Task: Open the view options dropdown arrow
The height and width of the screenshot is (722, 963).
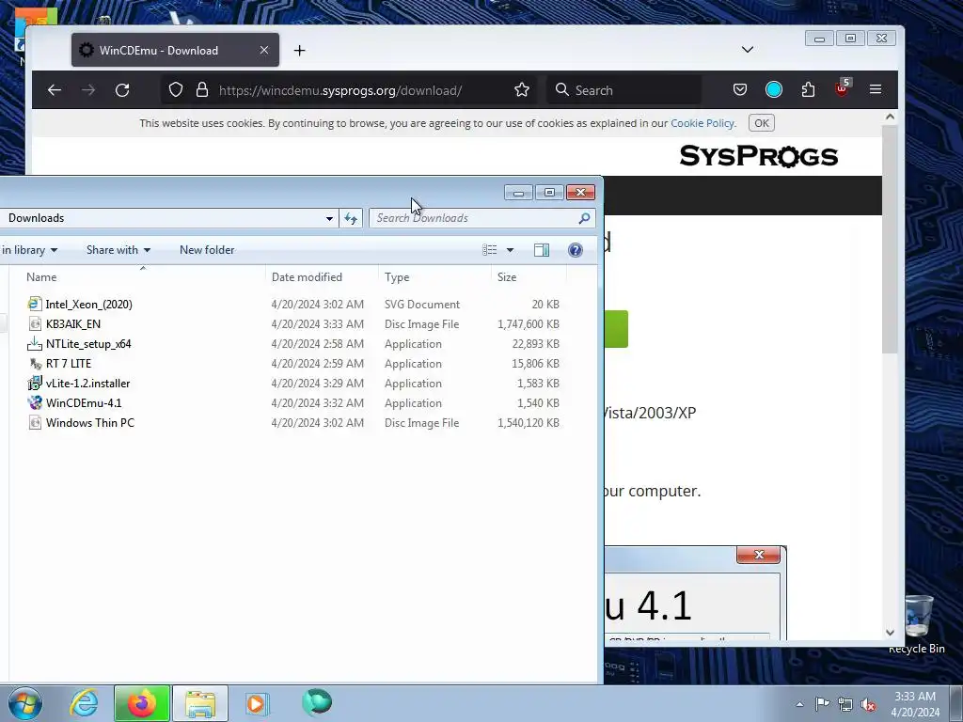Action: (510, 250)
